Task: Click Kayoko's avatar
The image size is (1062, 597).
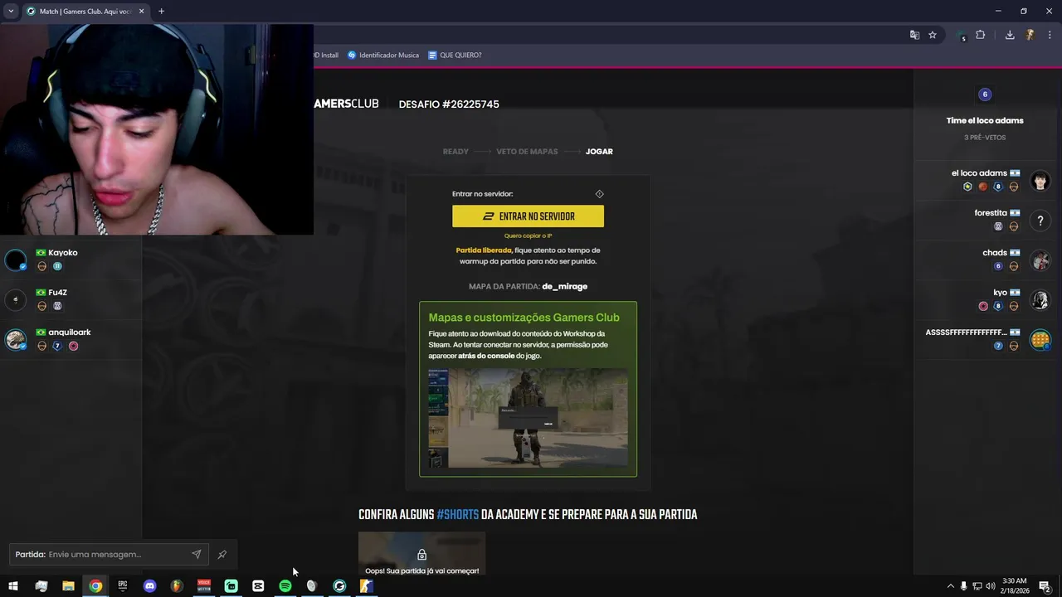Action: 16,260
